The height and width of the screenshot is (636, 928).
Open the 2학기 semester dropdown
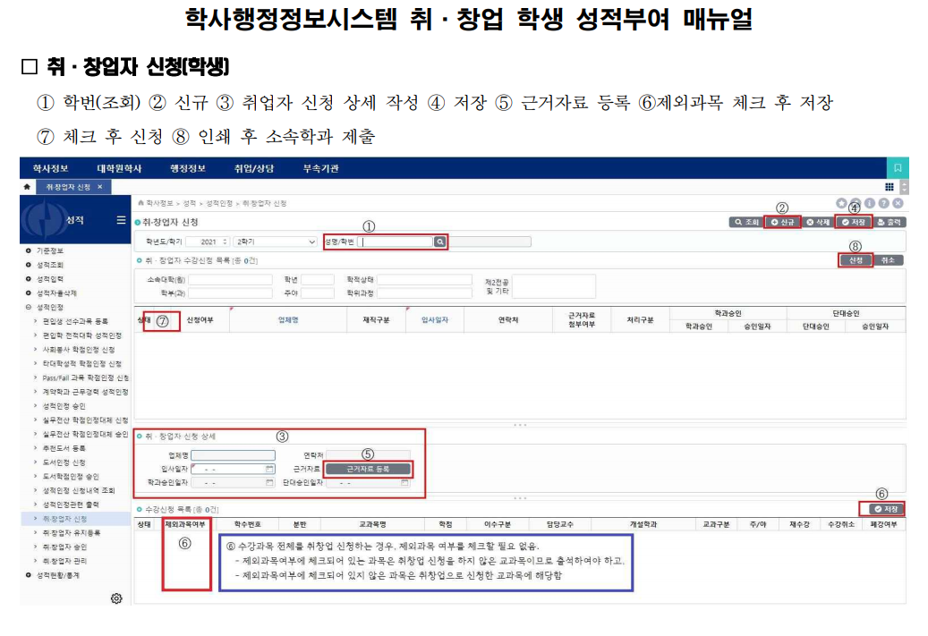click(x=274, y=242)
